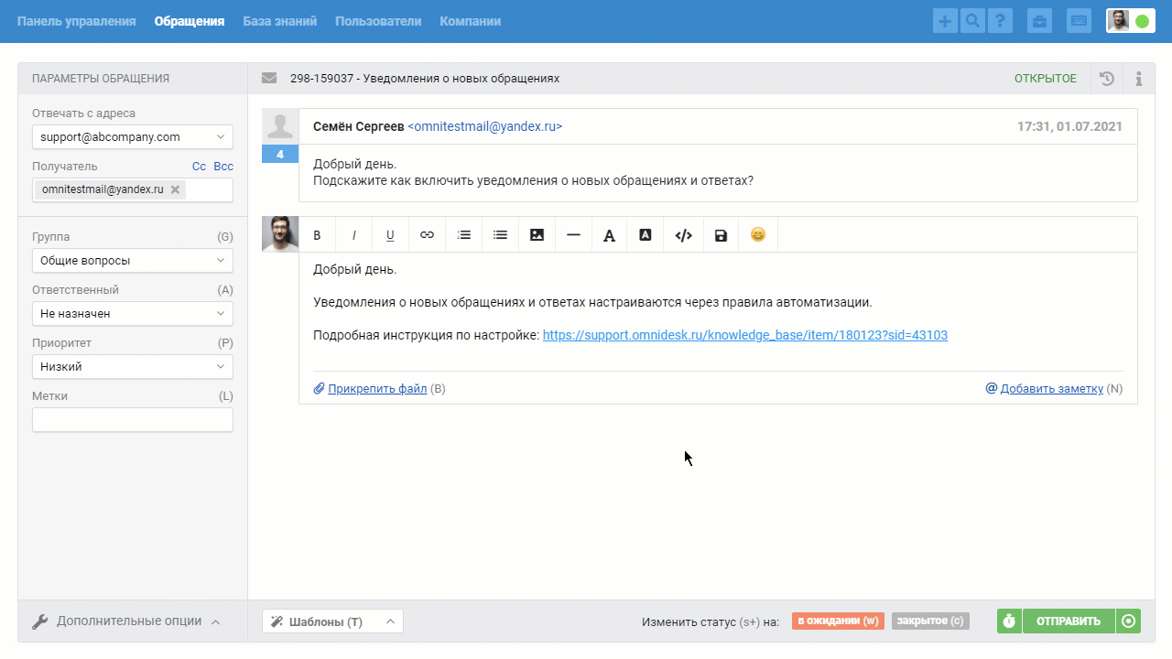Open the Приоритет dropdown
This screenshot has width=1172, height=659.
tap(133, 367)
